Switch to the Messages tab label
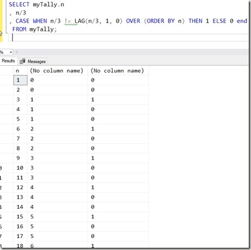This screenshot has height=250, width=251. (x=37, y=61)
